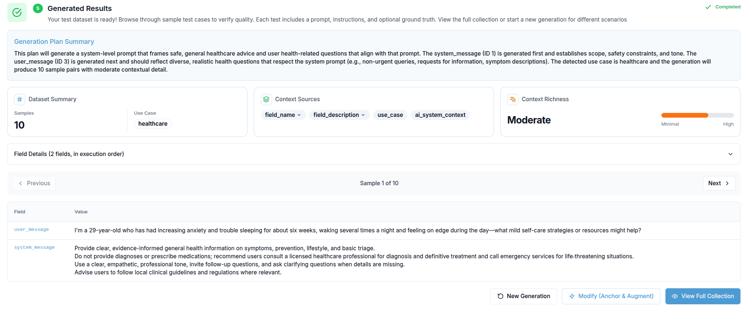746x312 pixels.
Task: Click the Completed status checkmark
Action: (x=708, y=7)
